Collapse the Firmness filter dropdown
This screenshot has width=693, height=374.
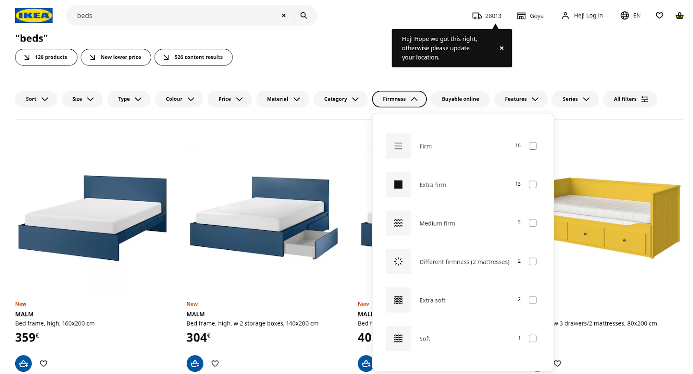[399, 99]
